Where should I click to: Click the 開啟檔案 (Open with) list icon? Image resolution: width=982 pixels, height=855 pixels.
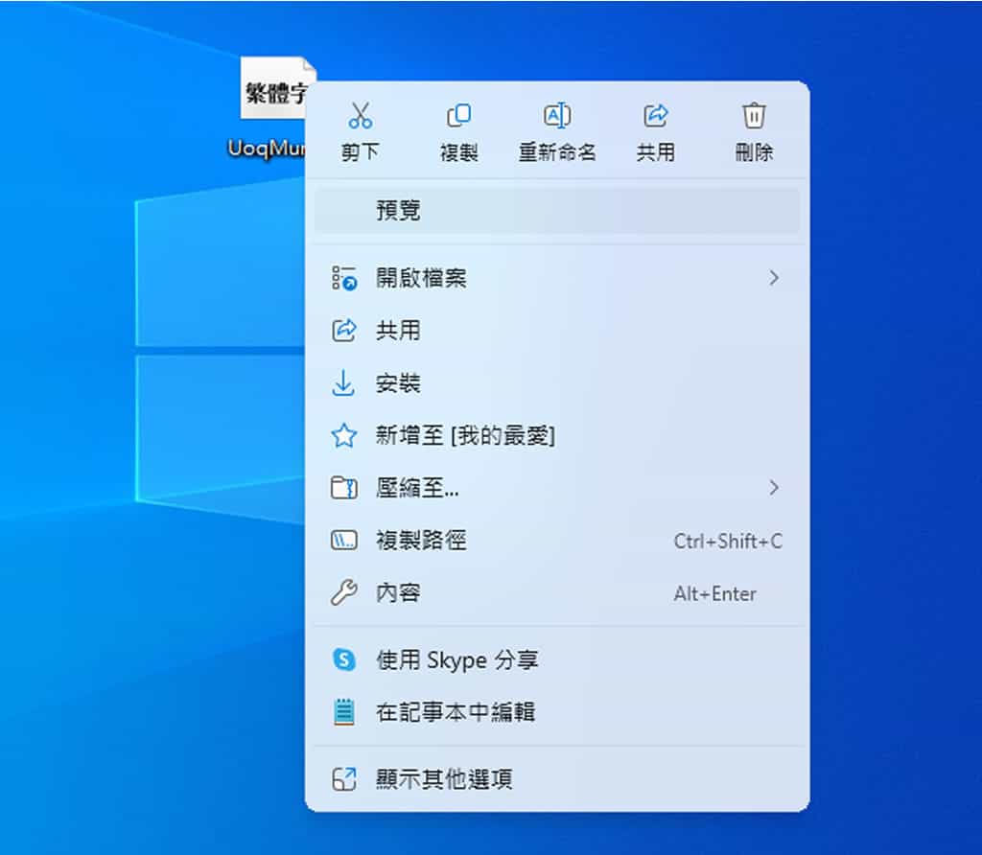(x=344, y=278)
